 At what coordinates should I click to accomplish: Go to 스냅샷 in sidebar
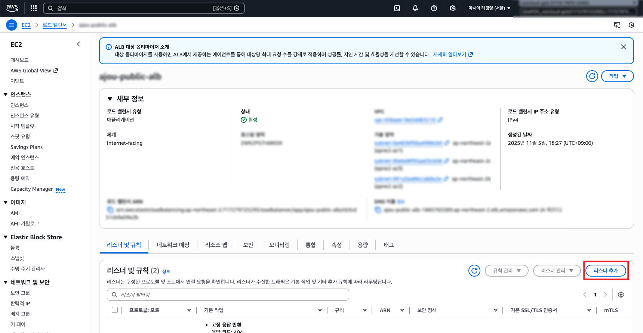(17, 258)
